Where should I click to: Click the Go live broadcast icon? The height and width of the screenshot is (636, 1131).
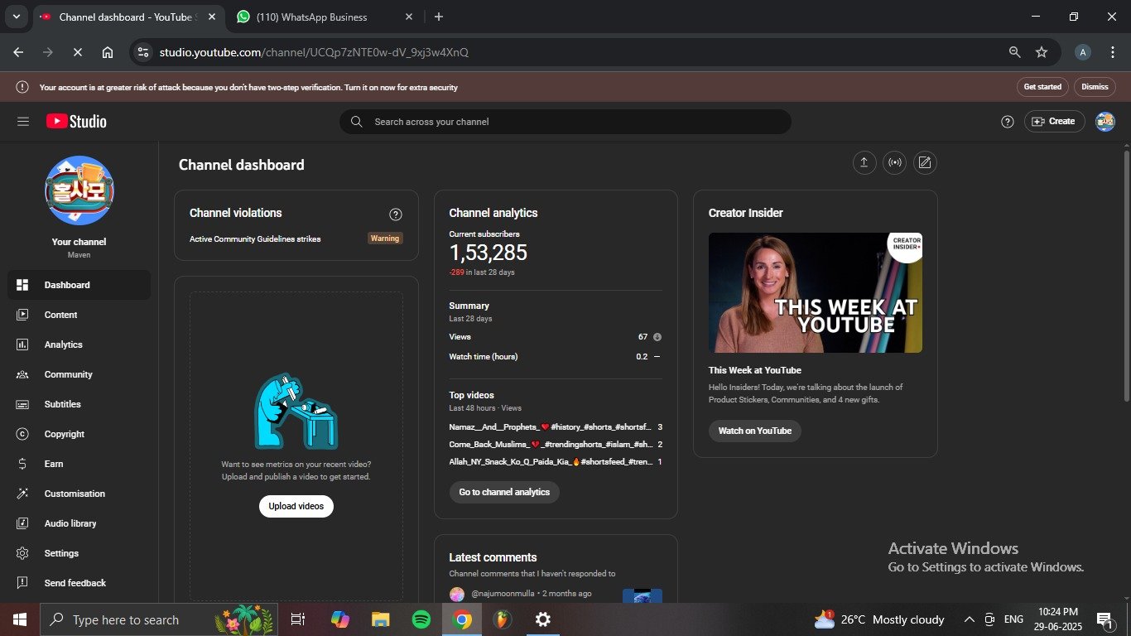point(894,163)
